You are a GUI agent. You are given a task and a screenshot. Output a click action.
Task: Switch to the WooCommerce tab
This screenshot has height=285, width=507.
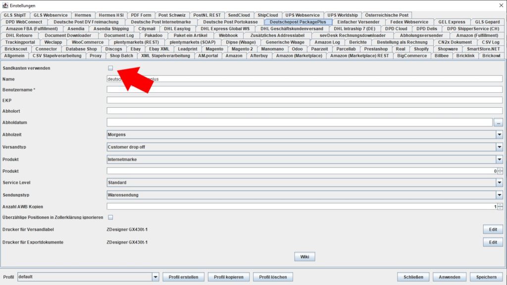88,42
